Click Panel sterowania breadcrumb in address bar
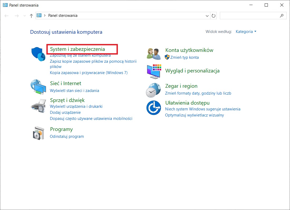The height and width of the screenshot is (210, 290). pyautogui.click(x=63, y=16)
